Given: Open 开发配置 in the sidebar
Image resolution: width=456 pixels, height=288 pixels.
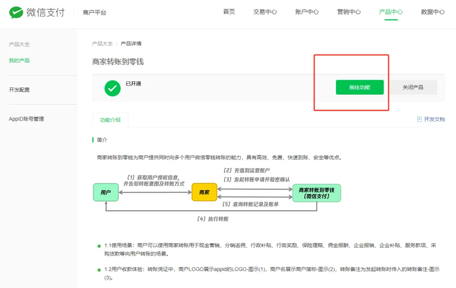Looking at the screenshot, I should (x=19, y=90).
